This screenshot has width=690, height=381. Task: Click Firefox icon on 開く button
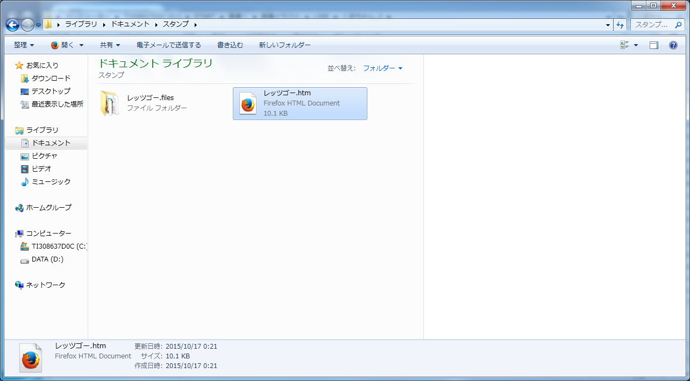coord(54,45)
